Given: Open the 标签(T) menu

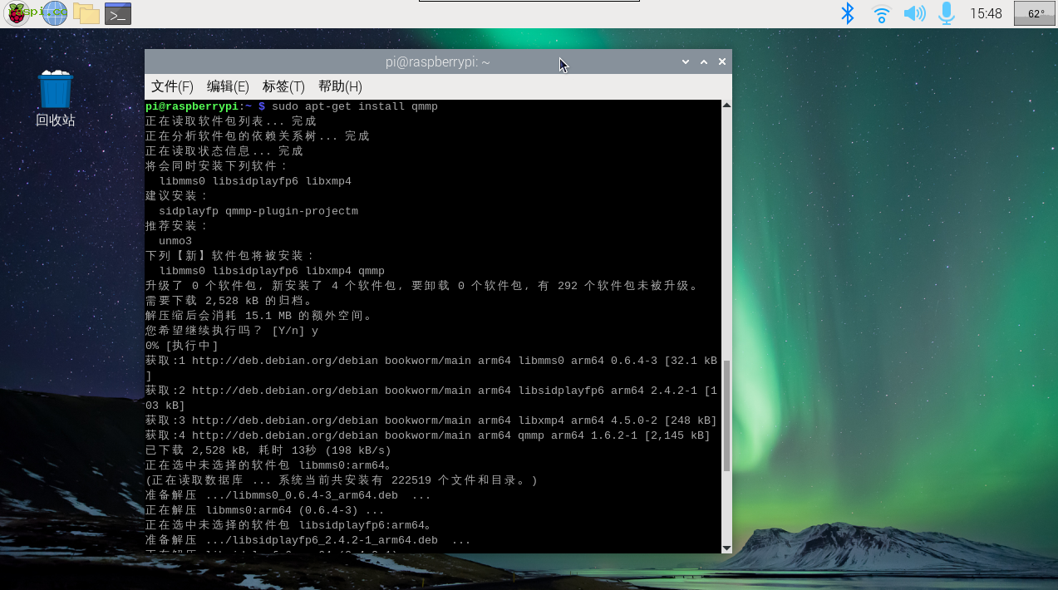Looking at the screenshot, I should pyautogui.click(x=283, y=86).
